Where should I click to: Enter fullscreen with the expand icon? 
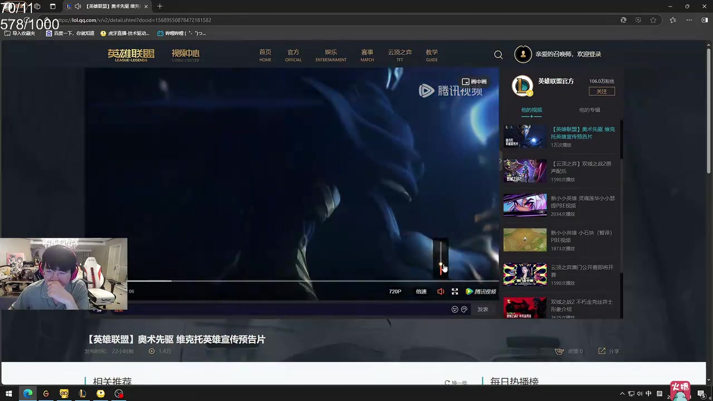(455, 291)
